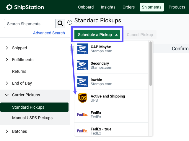The image size is (189, 141).
Task: Collapse the sidebar with the circle arrow
Action: [70, 22]
